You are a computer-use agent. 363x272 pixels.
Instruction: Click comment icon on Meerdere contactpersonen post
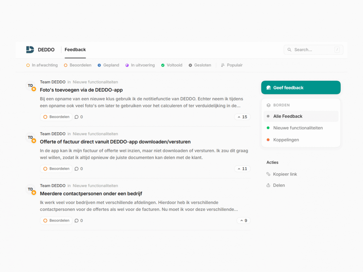point(77,221)
